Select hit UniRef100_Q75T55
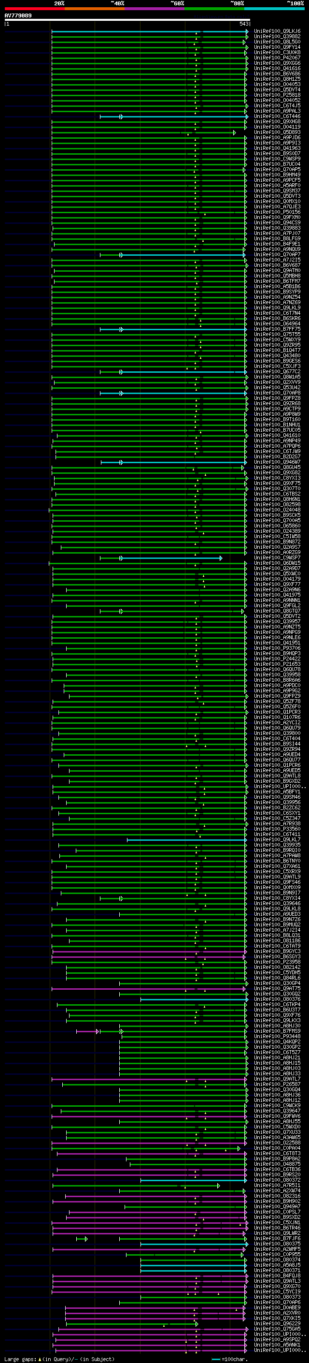The image size is (309, 1363). (x=277, y=335)
